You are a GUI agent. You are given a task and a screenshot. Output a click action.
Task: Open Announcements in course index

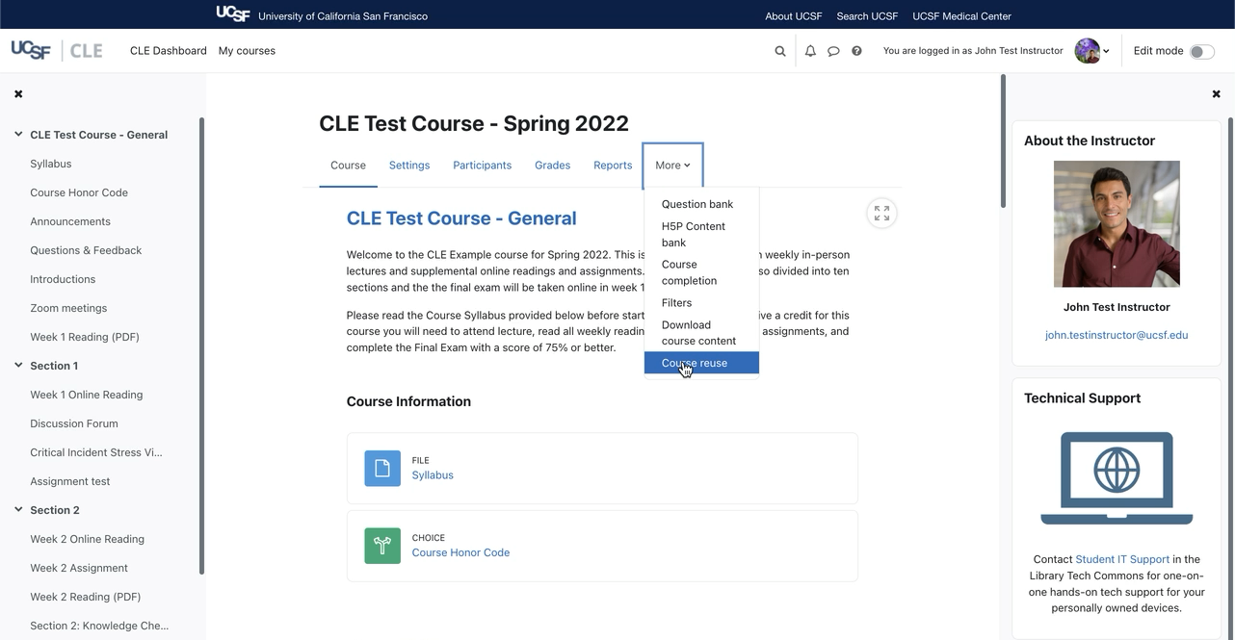coord(70,221)
